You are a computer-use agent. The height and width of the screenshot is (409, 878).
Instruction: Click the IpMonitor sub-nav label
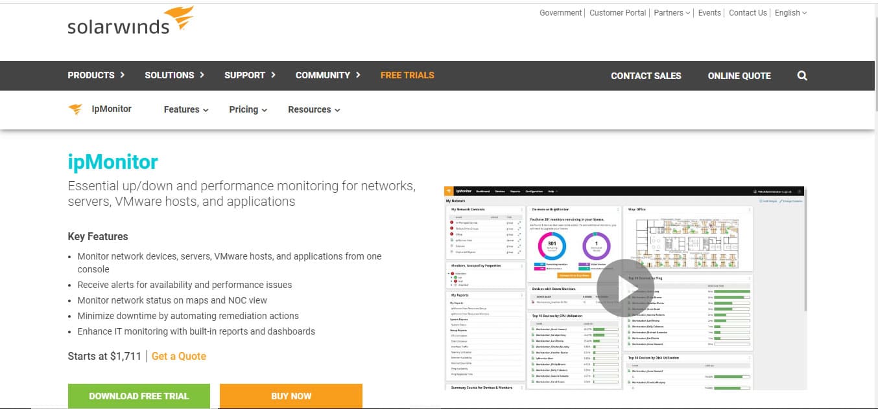click(112, 109)
